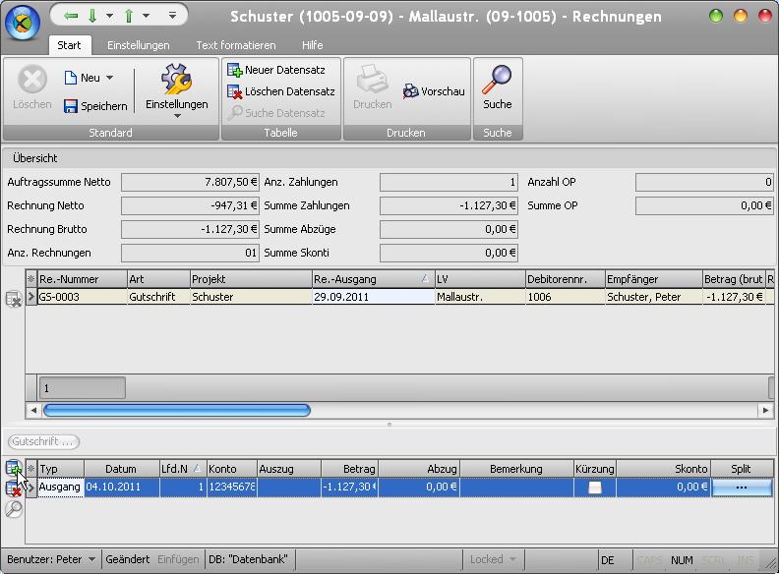The height and width of the screenshot is (574, 779).
Task: Sort by the Lfd.N column header
Action: [182, 469]
